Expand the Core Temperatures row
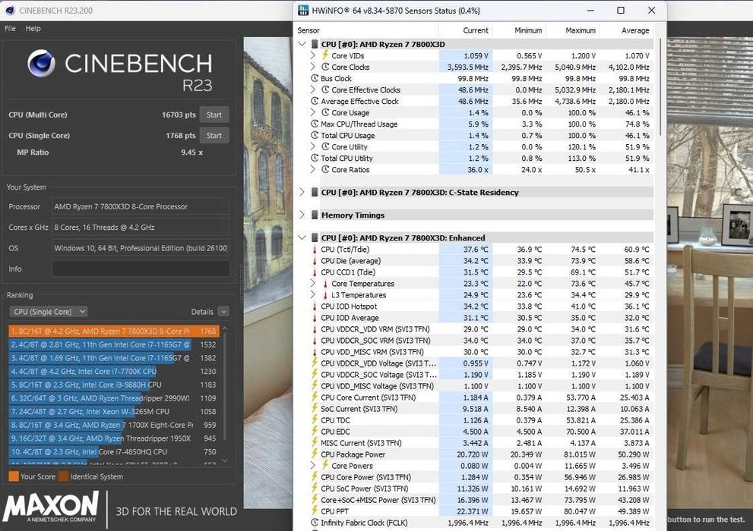This screenshot has width=753, height=531. [x=312, y=283]
